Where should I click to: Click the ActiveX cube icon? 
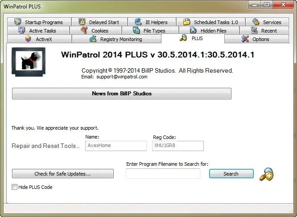tap(28, 39)
